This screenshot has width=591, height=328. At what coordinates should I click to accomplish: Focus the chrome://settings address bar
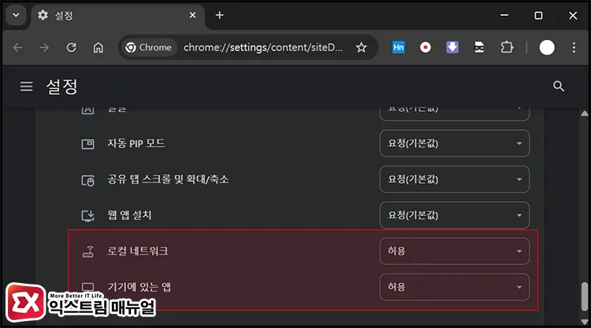(x=263, y=47)
